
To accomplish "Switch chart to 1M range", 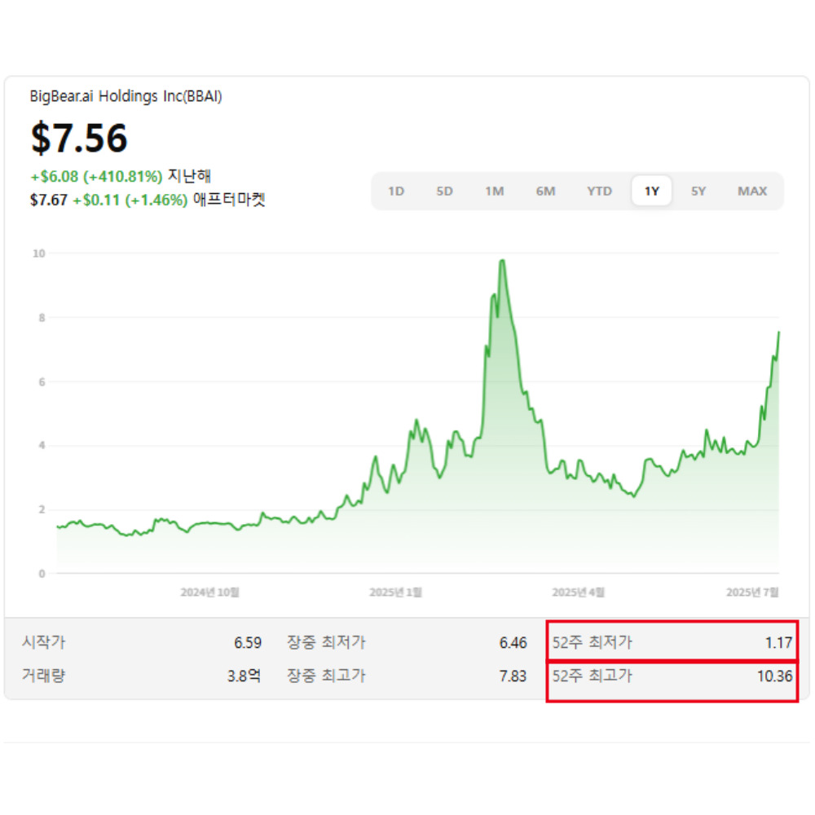I will tap(495, 192).
